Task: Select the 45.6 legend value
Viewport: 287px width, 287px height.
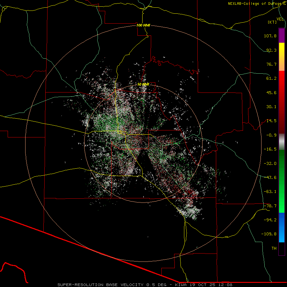Action: 271,92
